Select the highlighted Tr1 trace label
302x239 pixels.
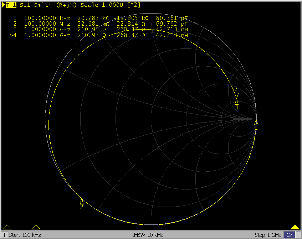pyautogui.click(x=11, y=5)
